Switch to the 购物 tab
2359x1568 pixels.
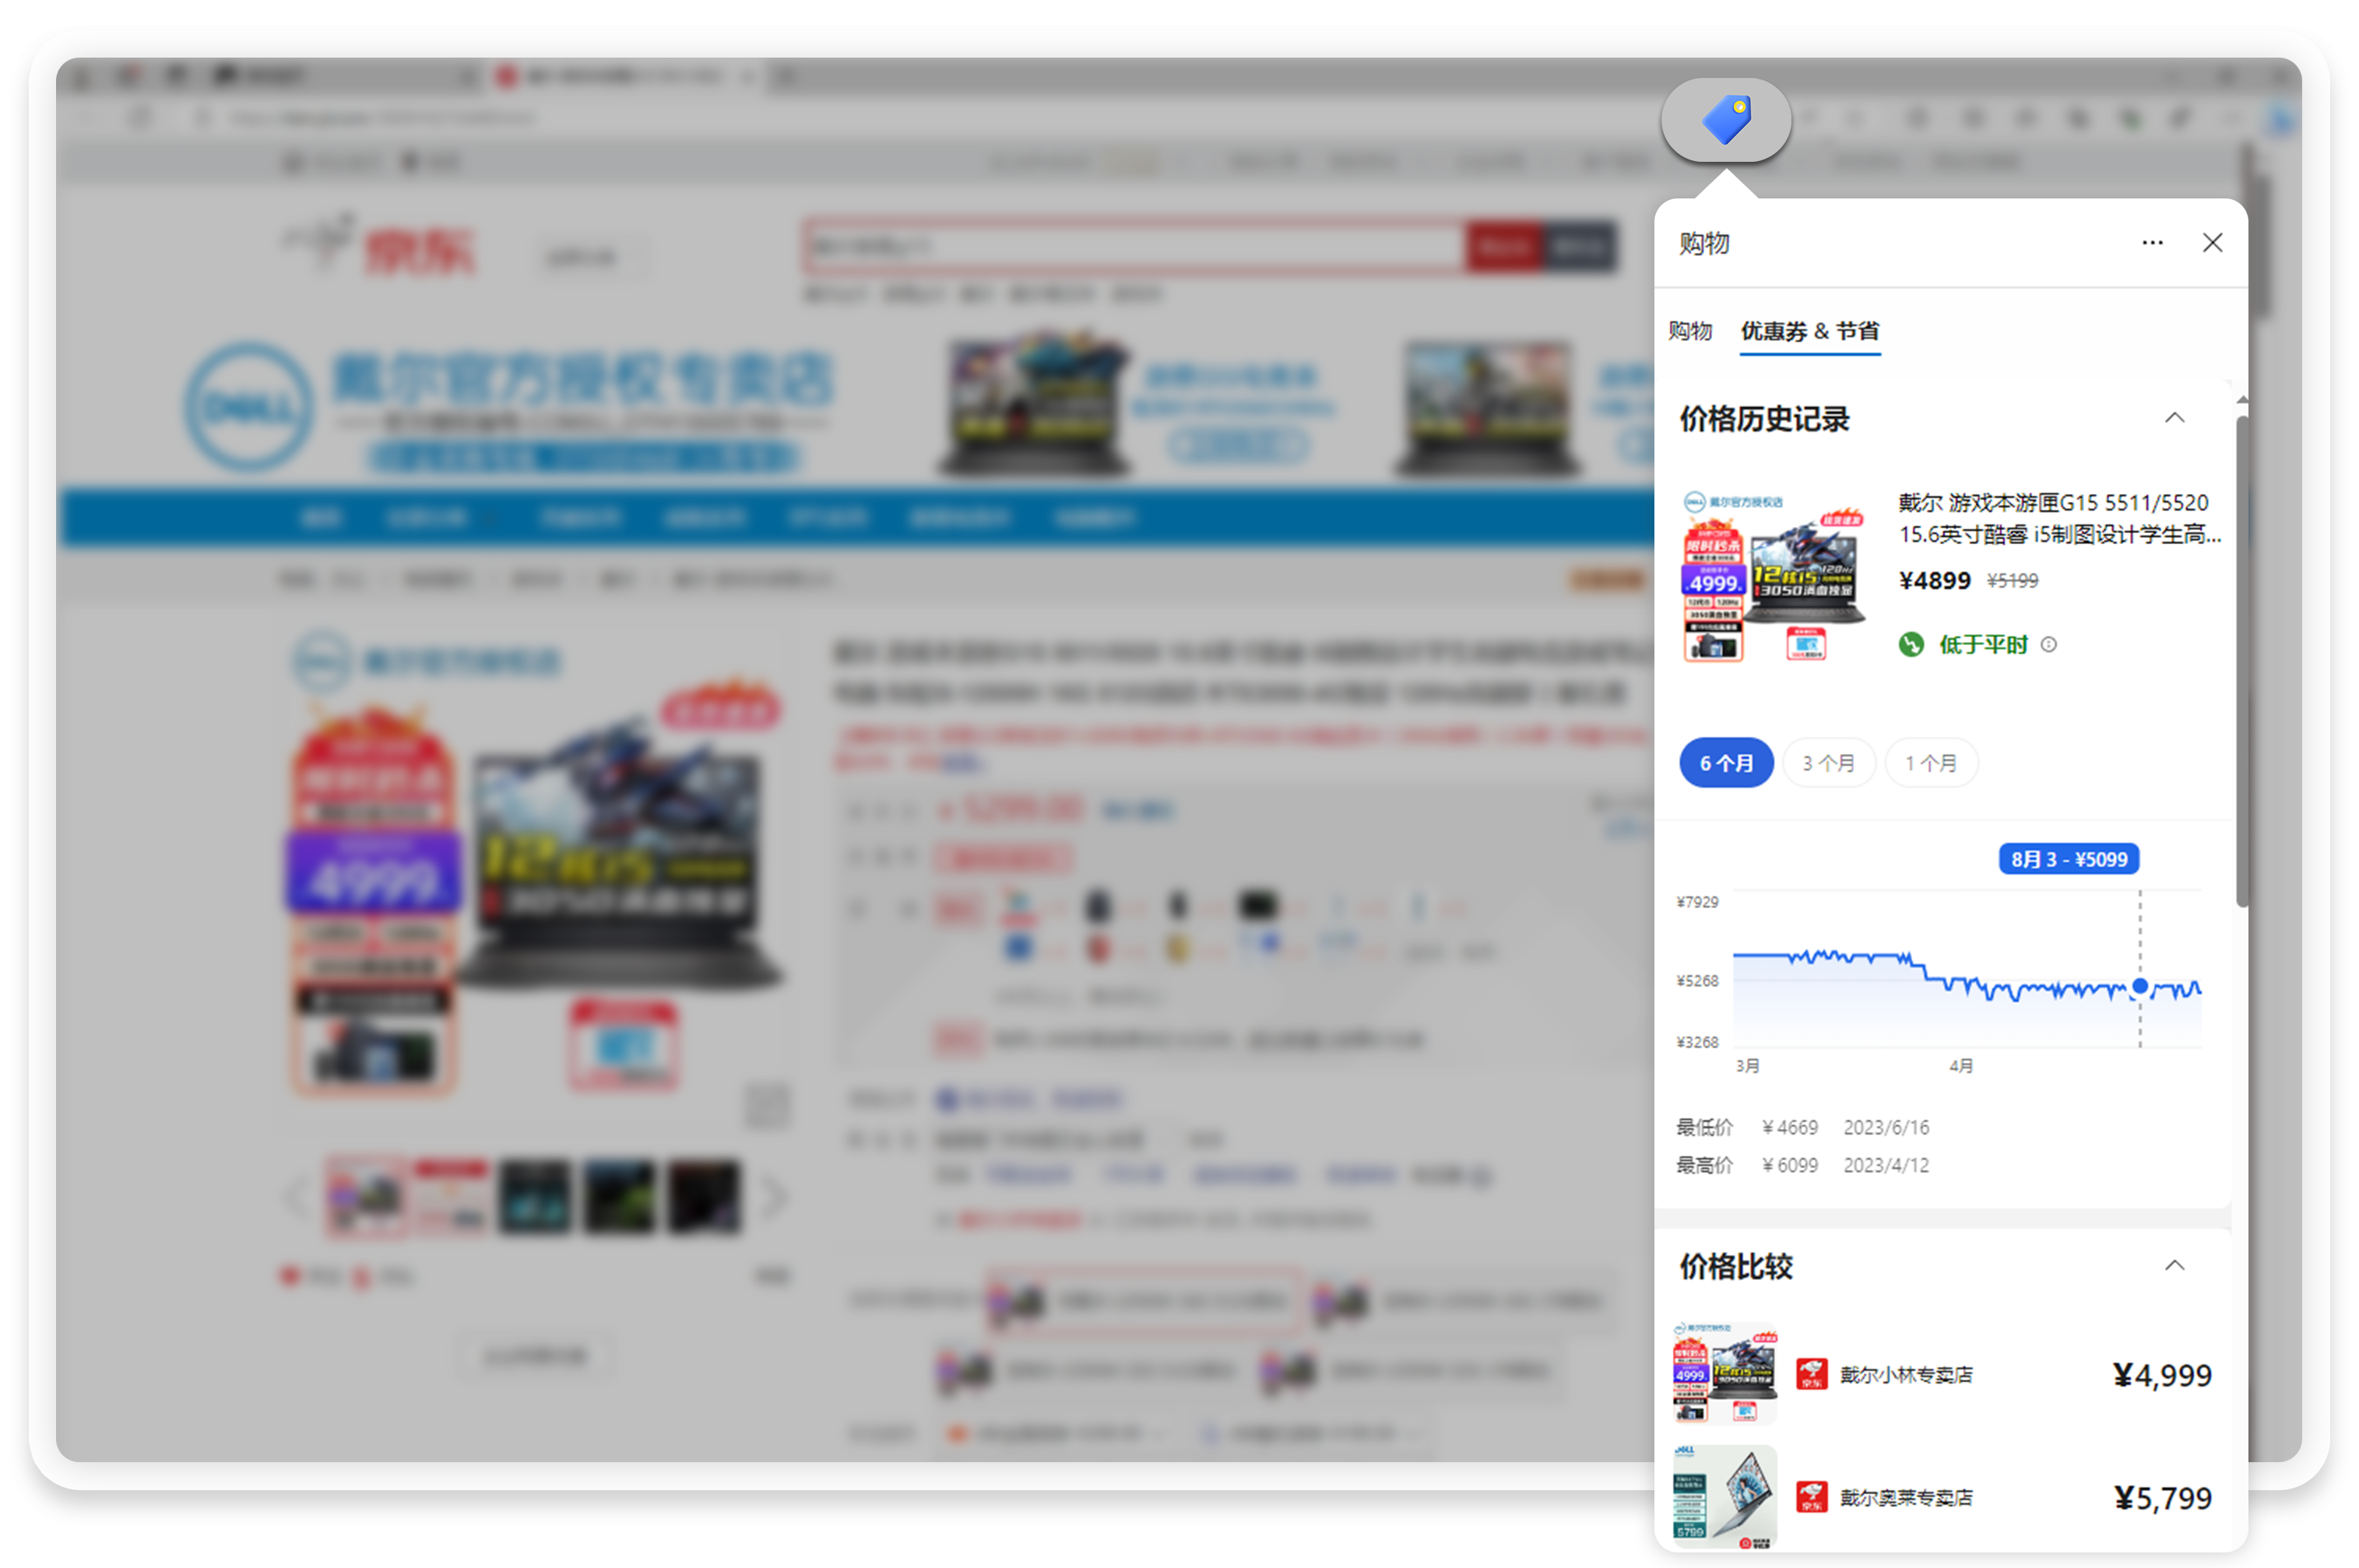pyautogui.click(x=1689, y=331)
